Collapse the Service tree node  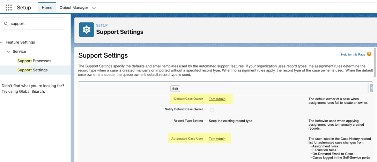pos(8,52)
